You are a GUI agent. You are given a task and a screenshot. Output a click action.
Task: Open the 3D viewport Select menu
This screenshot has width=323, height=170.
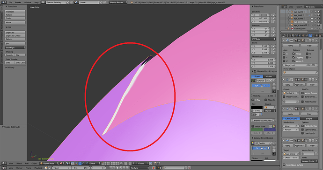click(19, 163)
